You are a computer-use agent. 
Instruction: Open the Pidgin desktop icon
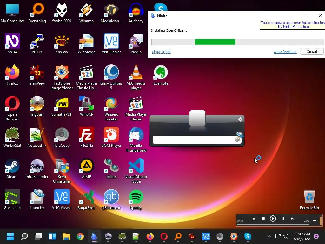136,44
